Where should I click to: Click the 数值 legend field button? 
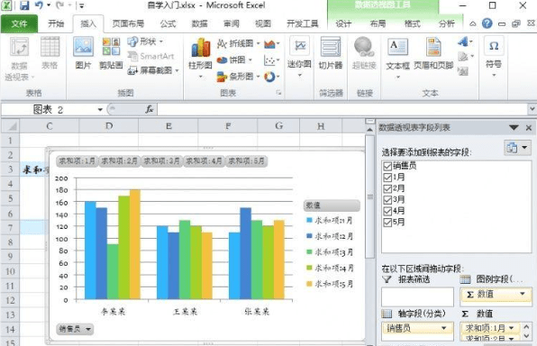332,205
